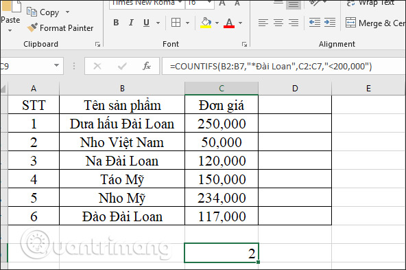Select the 50,000 price cell
The image size is (406, 270).
tap(222, 142)
